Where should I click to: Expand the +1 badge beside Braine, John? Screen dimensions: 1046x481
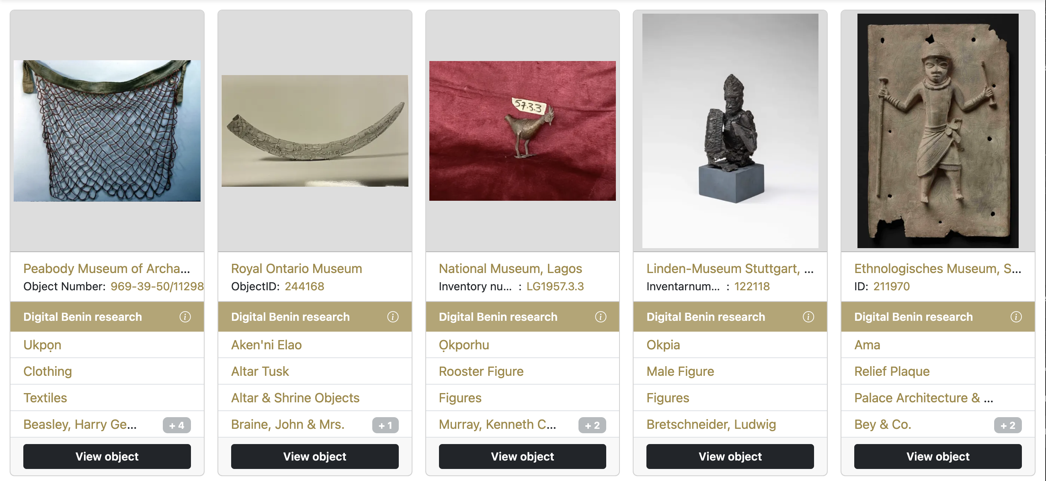point(385,425)
